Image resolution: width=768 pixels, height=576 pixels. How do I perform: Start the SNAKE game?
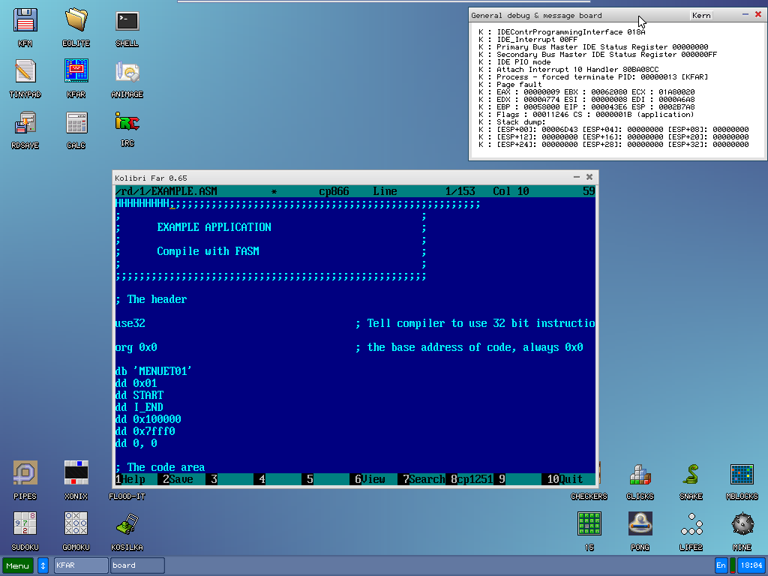[691, 475]
